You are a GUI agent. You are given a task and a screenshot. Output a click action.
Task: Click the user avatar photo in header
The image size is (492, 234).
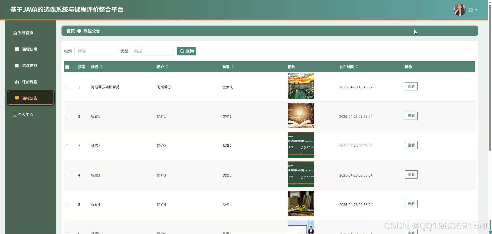(459, 10)
